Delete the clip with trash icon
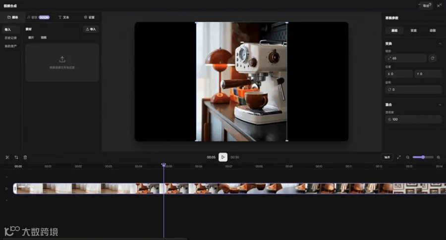This screenshot has width=446, height=240. pyautogui.click(x=25, y=157)
